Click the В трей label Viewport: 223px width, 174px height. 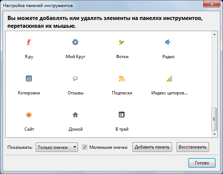click(122, 129)
